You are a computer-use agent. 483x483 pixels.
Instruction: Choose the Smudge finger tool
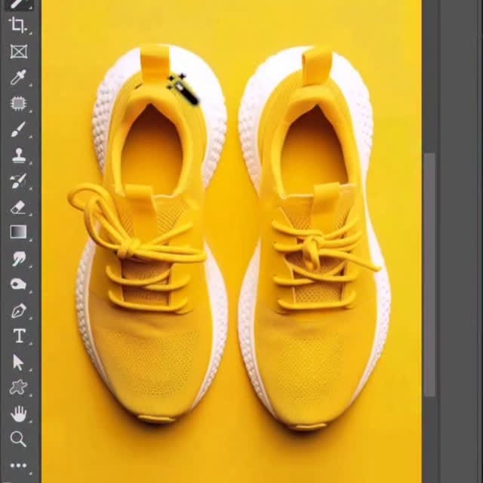pyautogui.click(x=18, y=259)
